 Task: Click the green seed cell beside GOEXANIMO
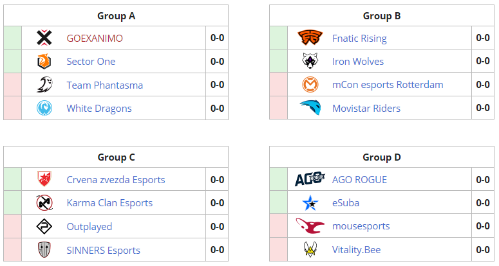pos(12,39)
